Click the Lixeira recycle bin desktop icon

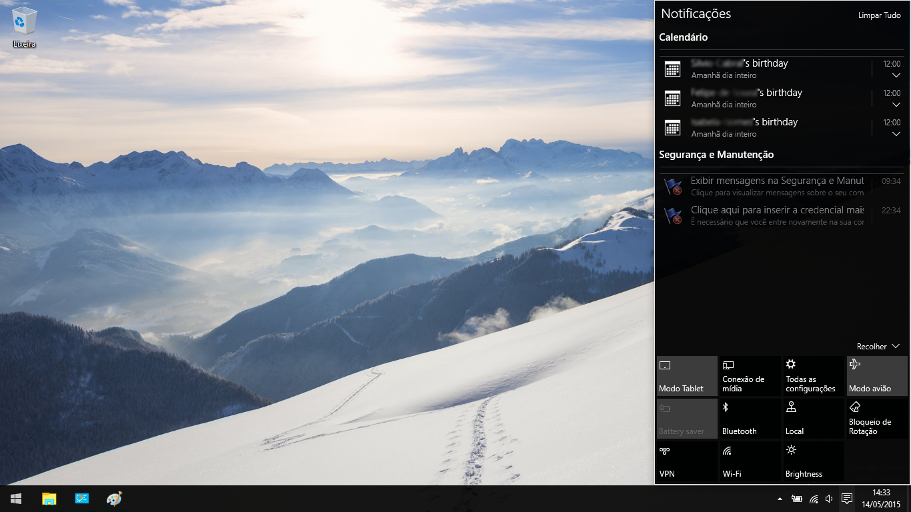click(24, 27)
